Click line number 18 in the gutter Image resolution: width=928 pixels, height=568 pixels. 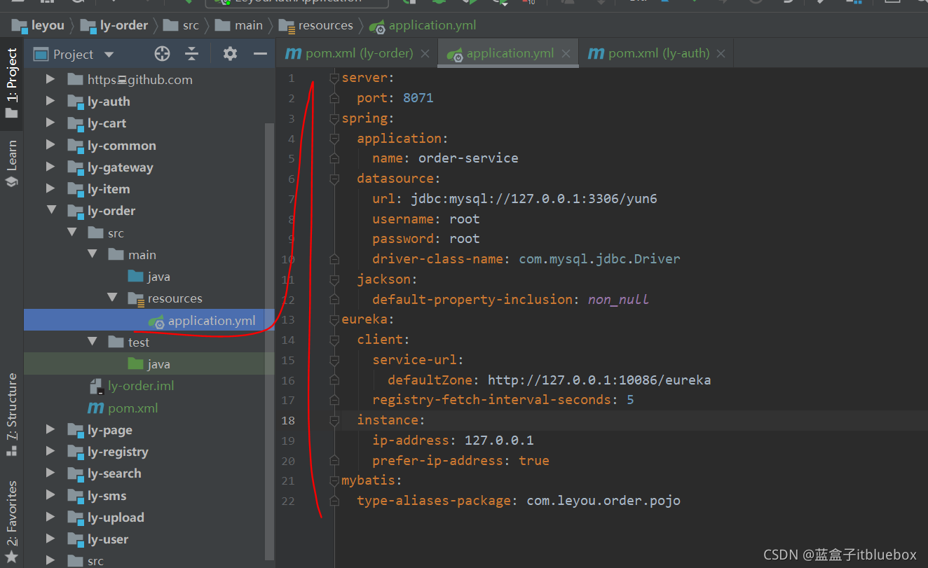[x=288, y=420]
